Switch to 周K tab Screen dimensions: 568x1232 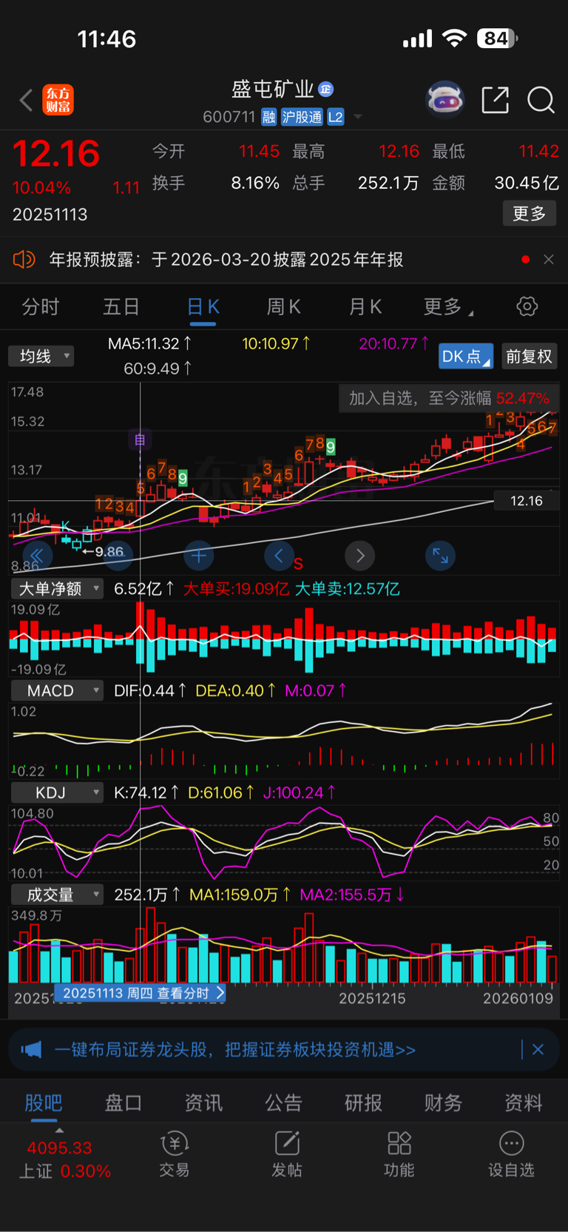point(284,306)
